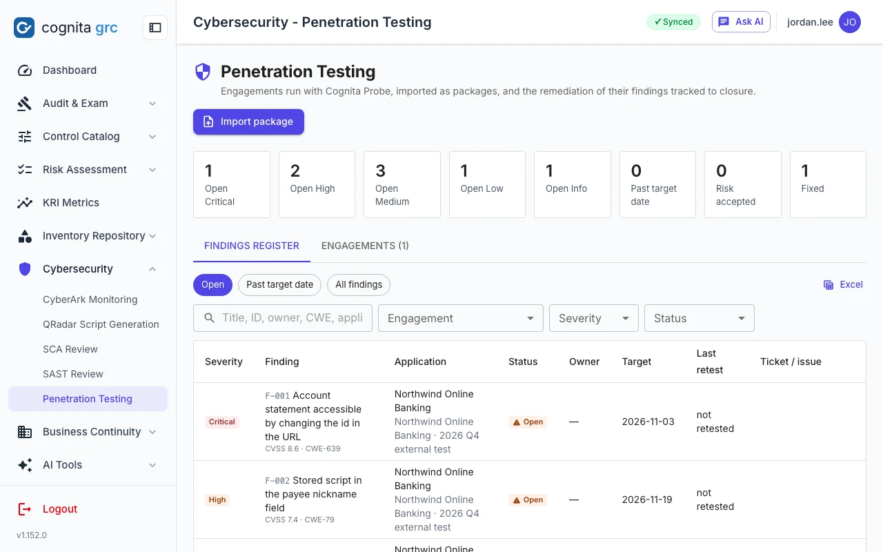Click the Risk Assessment checklist icon
The image size is (883, 552).
coord(25,170)
